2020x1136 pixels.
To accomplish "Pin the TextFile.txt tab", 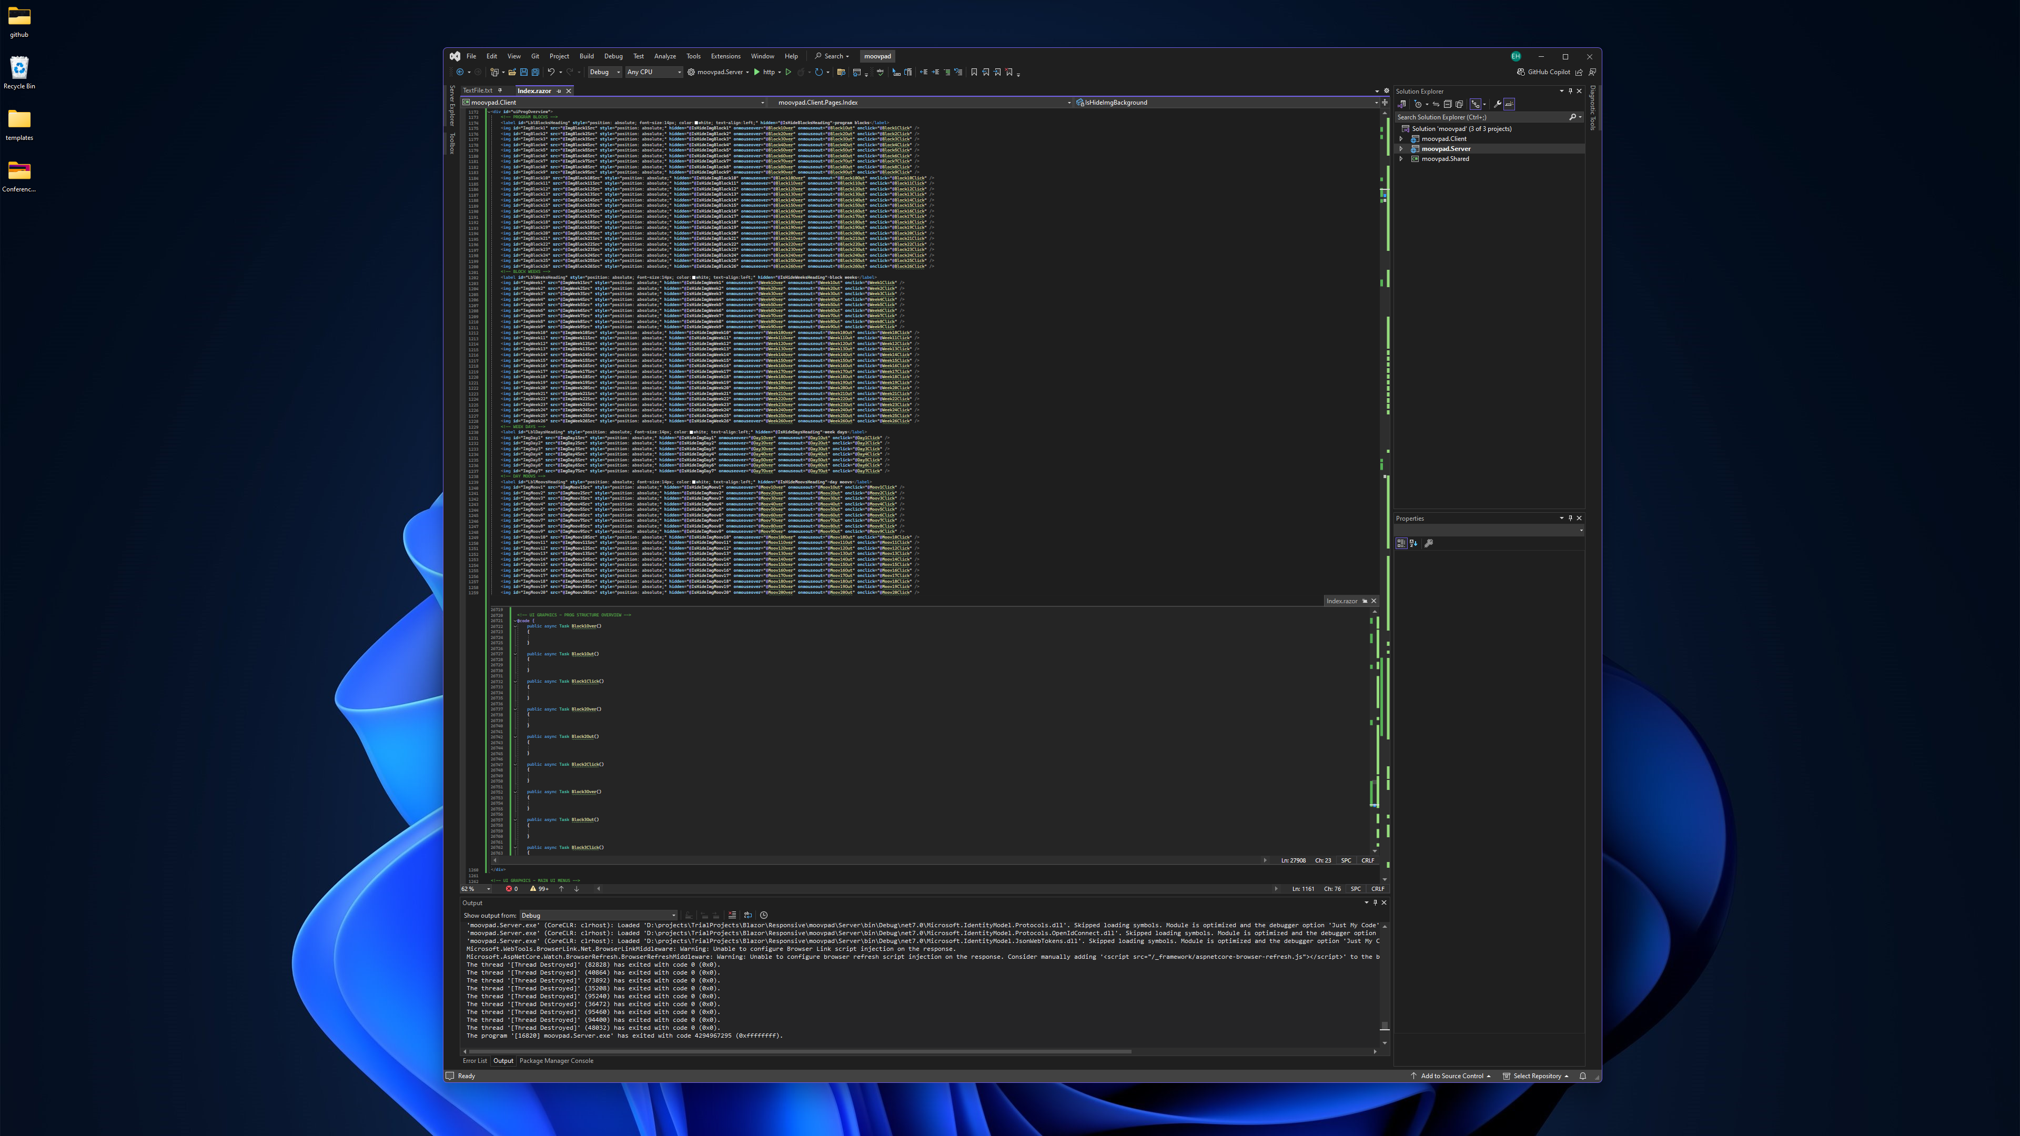I will tap(500, 90).
